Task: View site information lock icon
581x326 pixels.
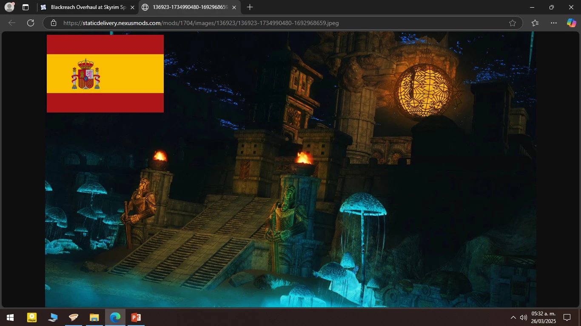Action: click(x=53, y=23)
